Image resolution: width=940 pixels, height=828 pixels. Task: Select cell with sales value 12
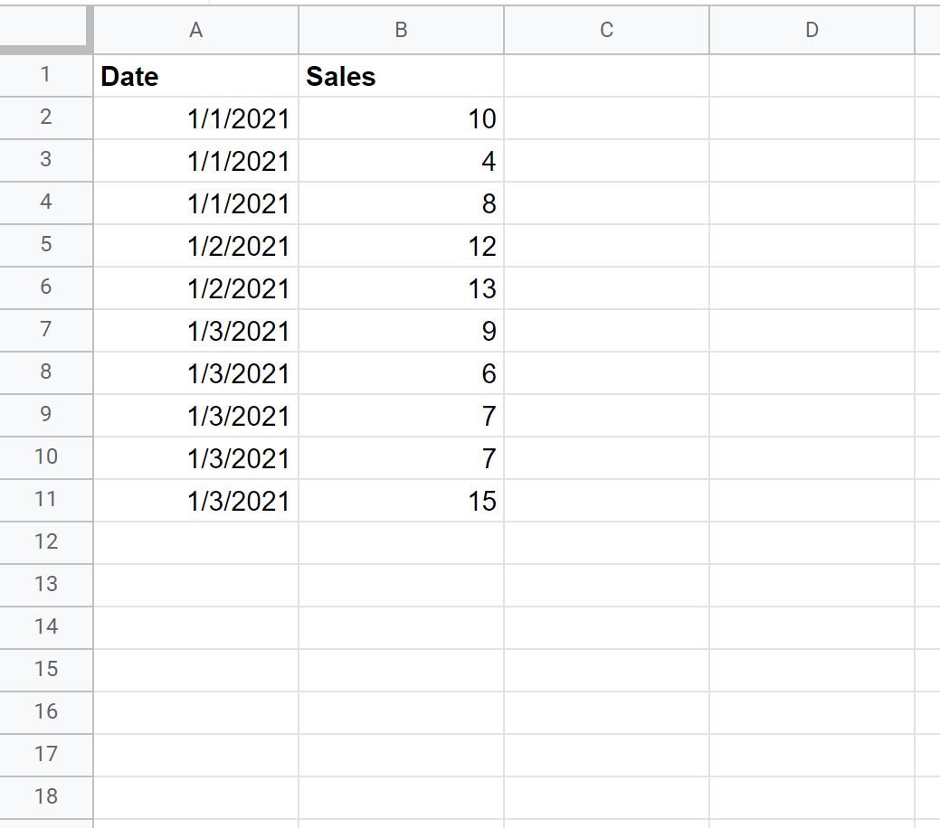pyautogui.click(x=401, y=245)
